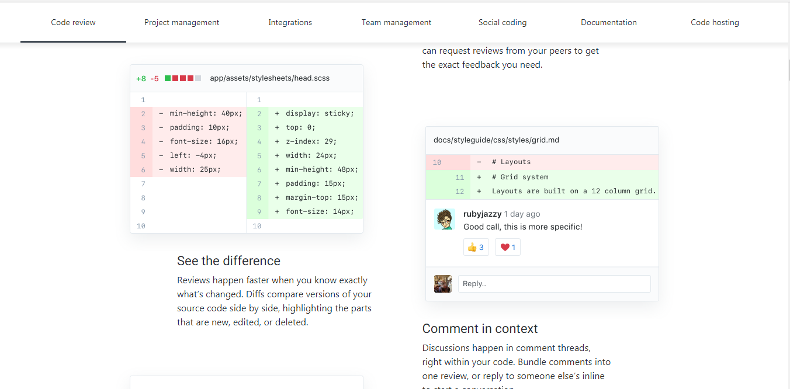Click the head.scss file path header
790x389 pixels.
click(x=269, y=78)
